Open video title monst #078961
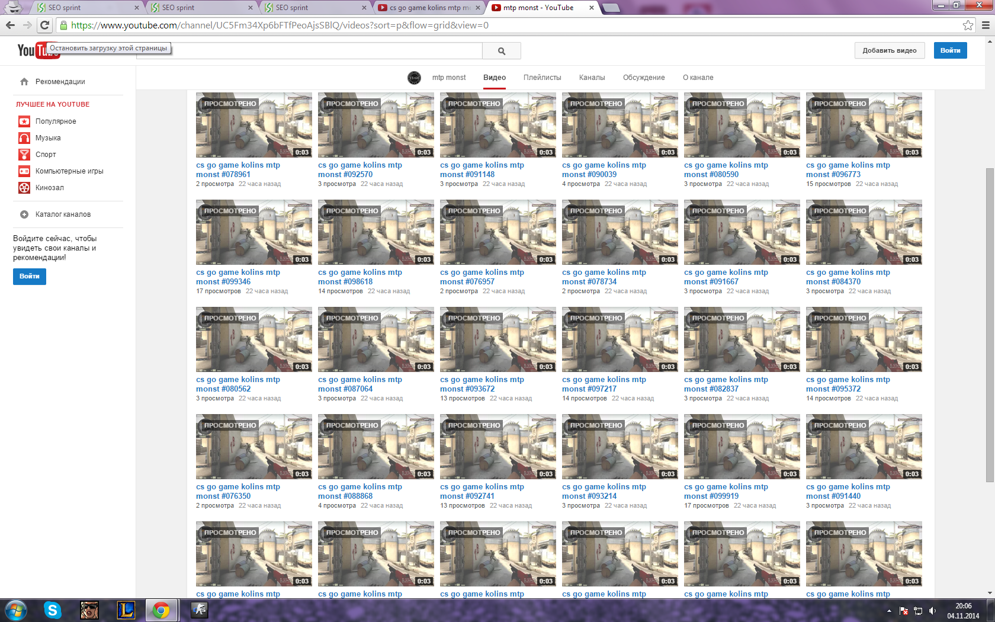The width and height of the screenshot is (995, 622). point(238,170)
